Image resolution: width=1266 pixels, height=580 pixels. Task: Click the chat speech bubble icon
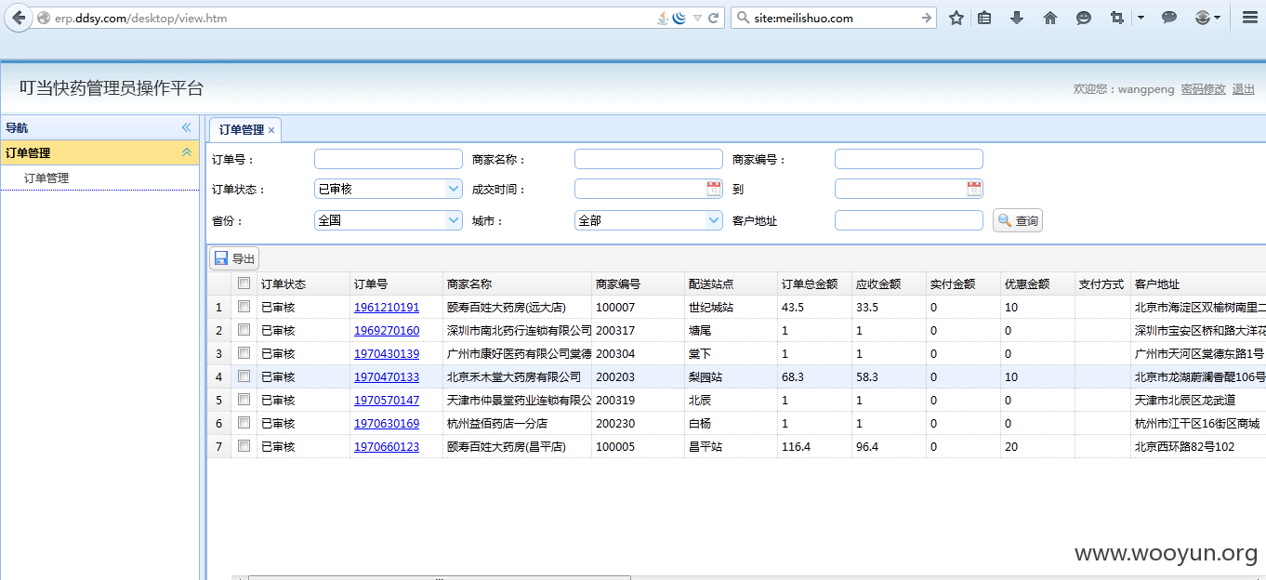1169,18
